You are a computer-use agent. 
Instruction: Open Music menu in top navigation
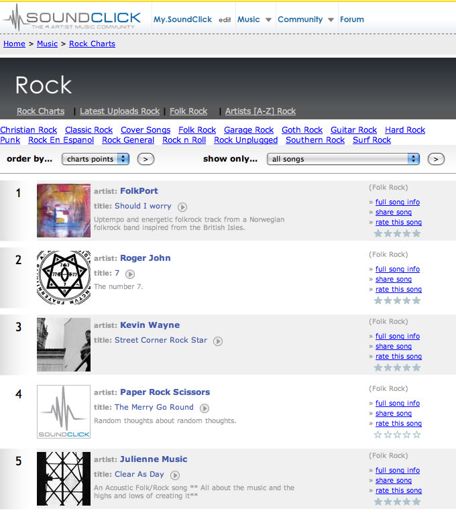[x=248, y=19]
